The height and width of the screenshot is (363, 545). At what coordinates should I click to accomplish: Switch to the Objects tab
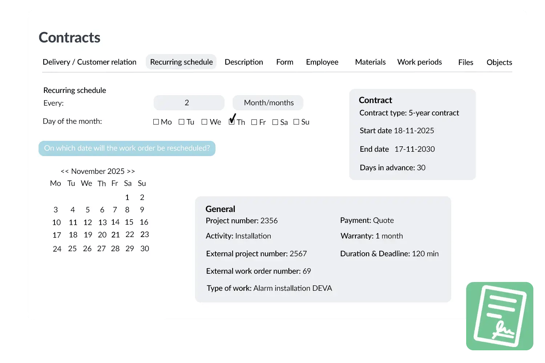pos(499,62)
